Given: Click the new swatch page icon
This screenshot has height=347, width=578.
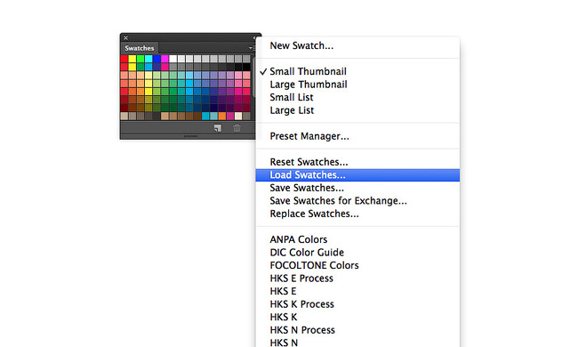Looking at the screenshot, I should tap(218, 128).
